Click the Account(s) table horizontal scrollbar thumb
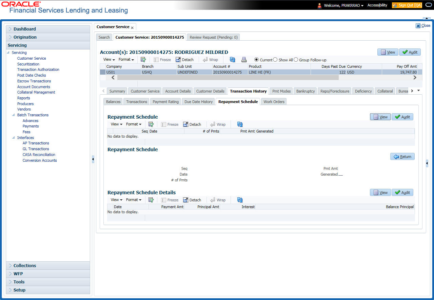This screenshot has height=300, width=434. 228,77
